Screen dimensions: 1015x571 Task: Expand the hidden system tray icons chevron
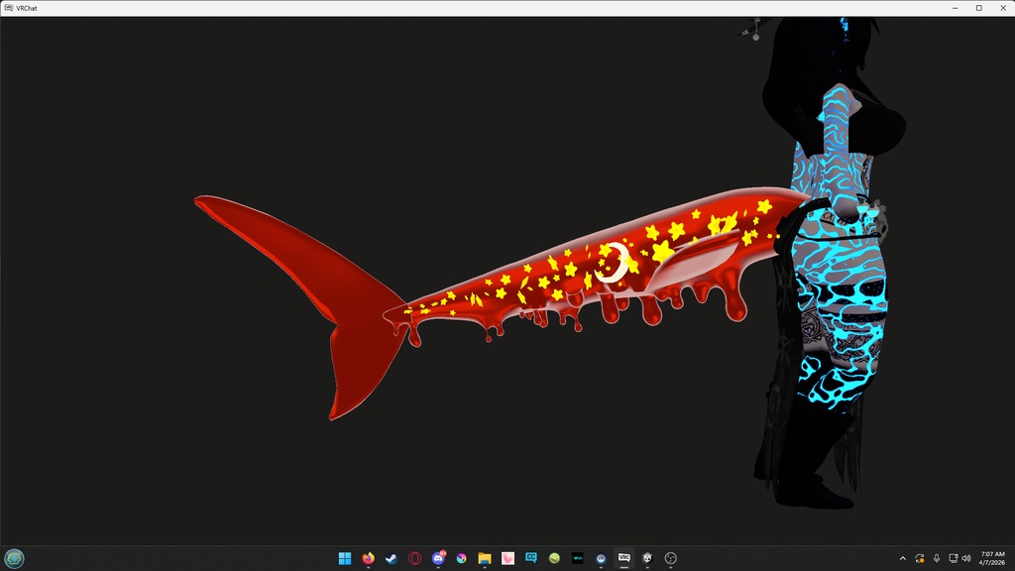[903, 558]
